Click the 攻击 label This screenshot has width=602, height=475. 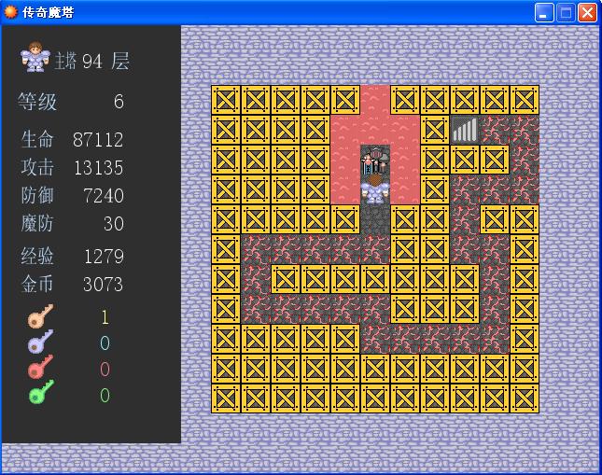point(36,167)
